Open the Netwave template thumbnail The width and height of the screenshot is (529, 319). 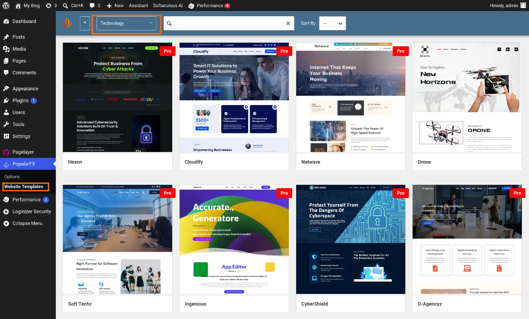351,97
